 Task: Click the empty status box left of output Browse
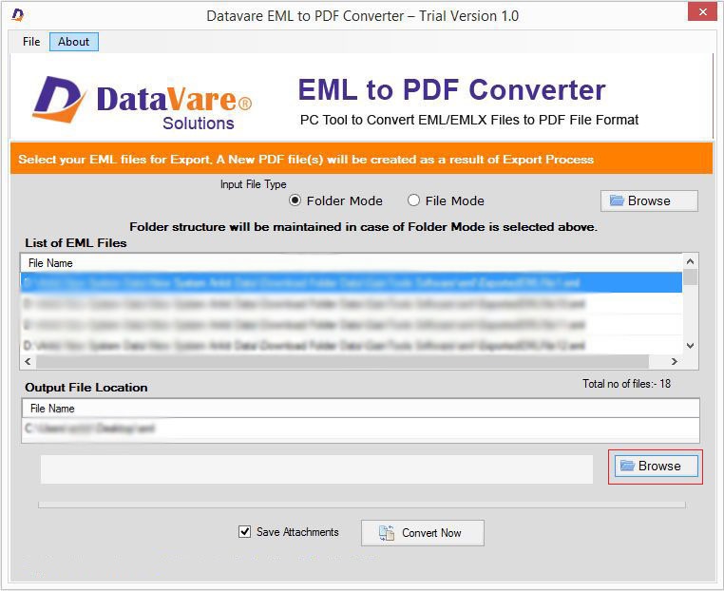pyautogui.click(x=316, y=469)
